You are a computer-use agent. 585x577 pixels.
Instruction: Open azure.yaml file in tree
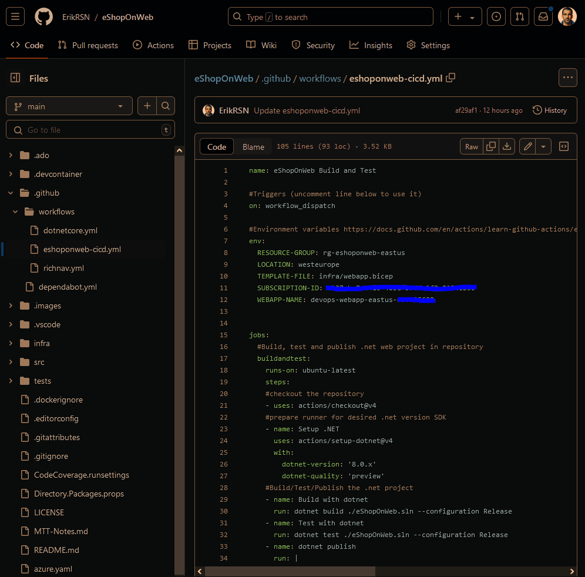[53, 569]
